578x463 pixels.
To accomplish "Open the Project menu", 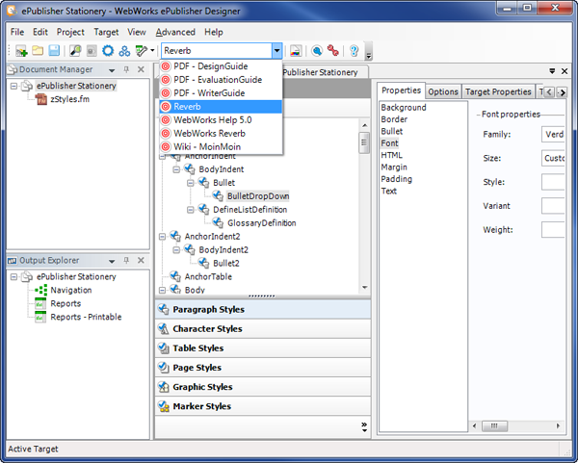I will 70,32.
